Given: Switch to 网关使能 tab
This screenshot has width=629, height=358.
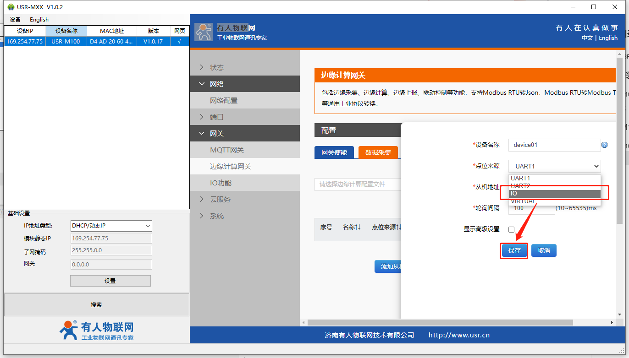Looking at the screenshot, I should [334, 152].
